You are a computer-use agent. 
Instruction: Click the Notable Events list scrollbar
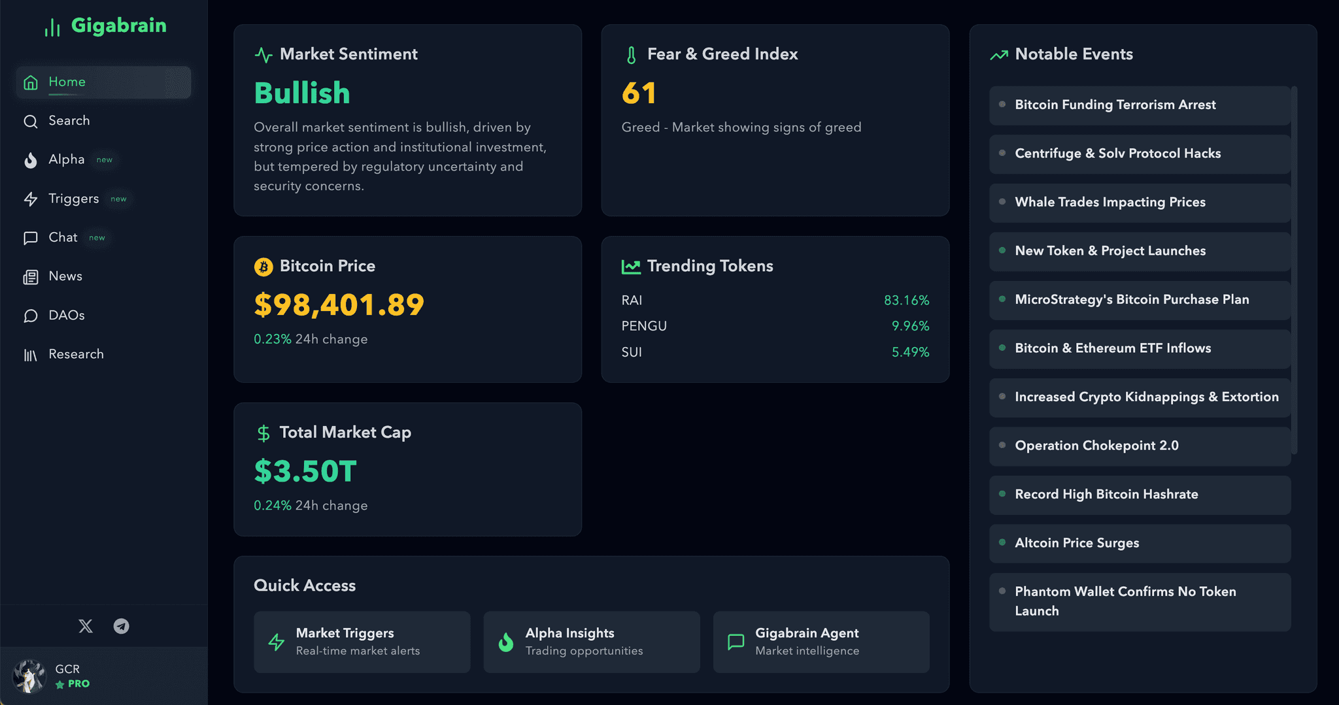point(1295,270)
